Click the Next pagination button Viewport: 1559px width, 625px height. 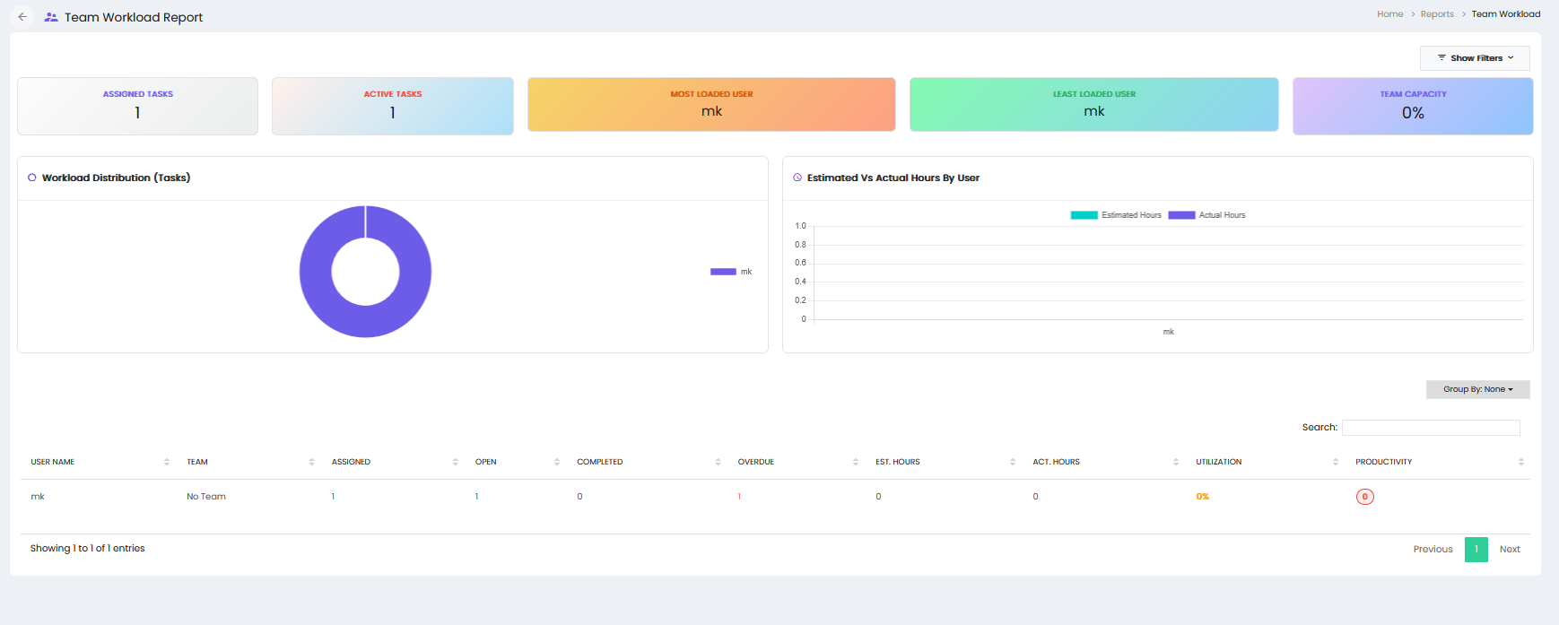pos(1510,550)
